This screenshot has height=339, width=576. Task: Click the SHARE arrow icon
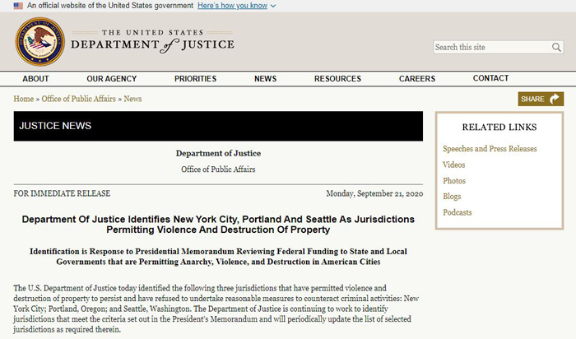coord(555,99)
